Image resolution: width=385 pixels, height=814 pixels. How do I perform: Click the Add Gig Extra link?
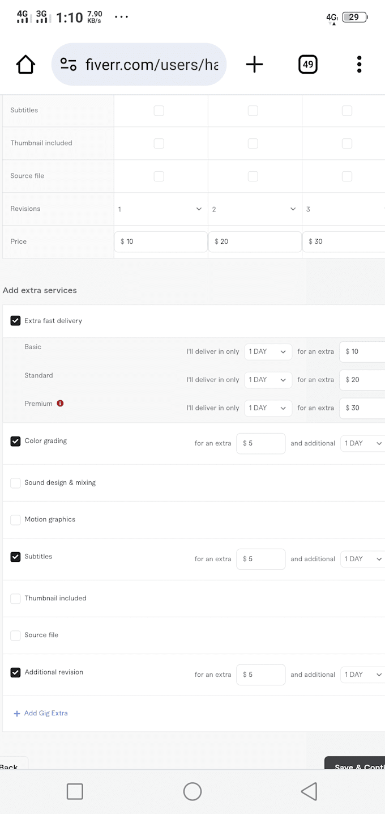click(46, 714)
